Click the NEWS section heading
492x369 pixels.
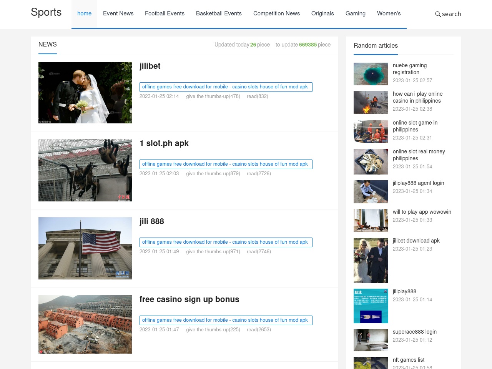[x=48, y=45]
